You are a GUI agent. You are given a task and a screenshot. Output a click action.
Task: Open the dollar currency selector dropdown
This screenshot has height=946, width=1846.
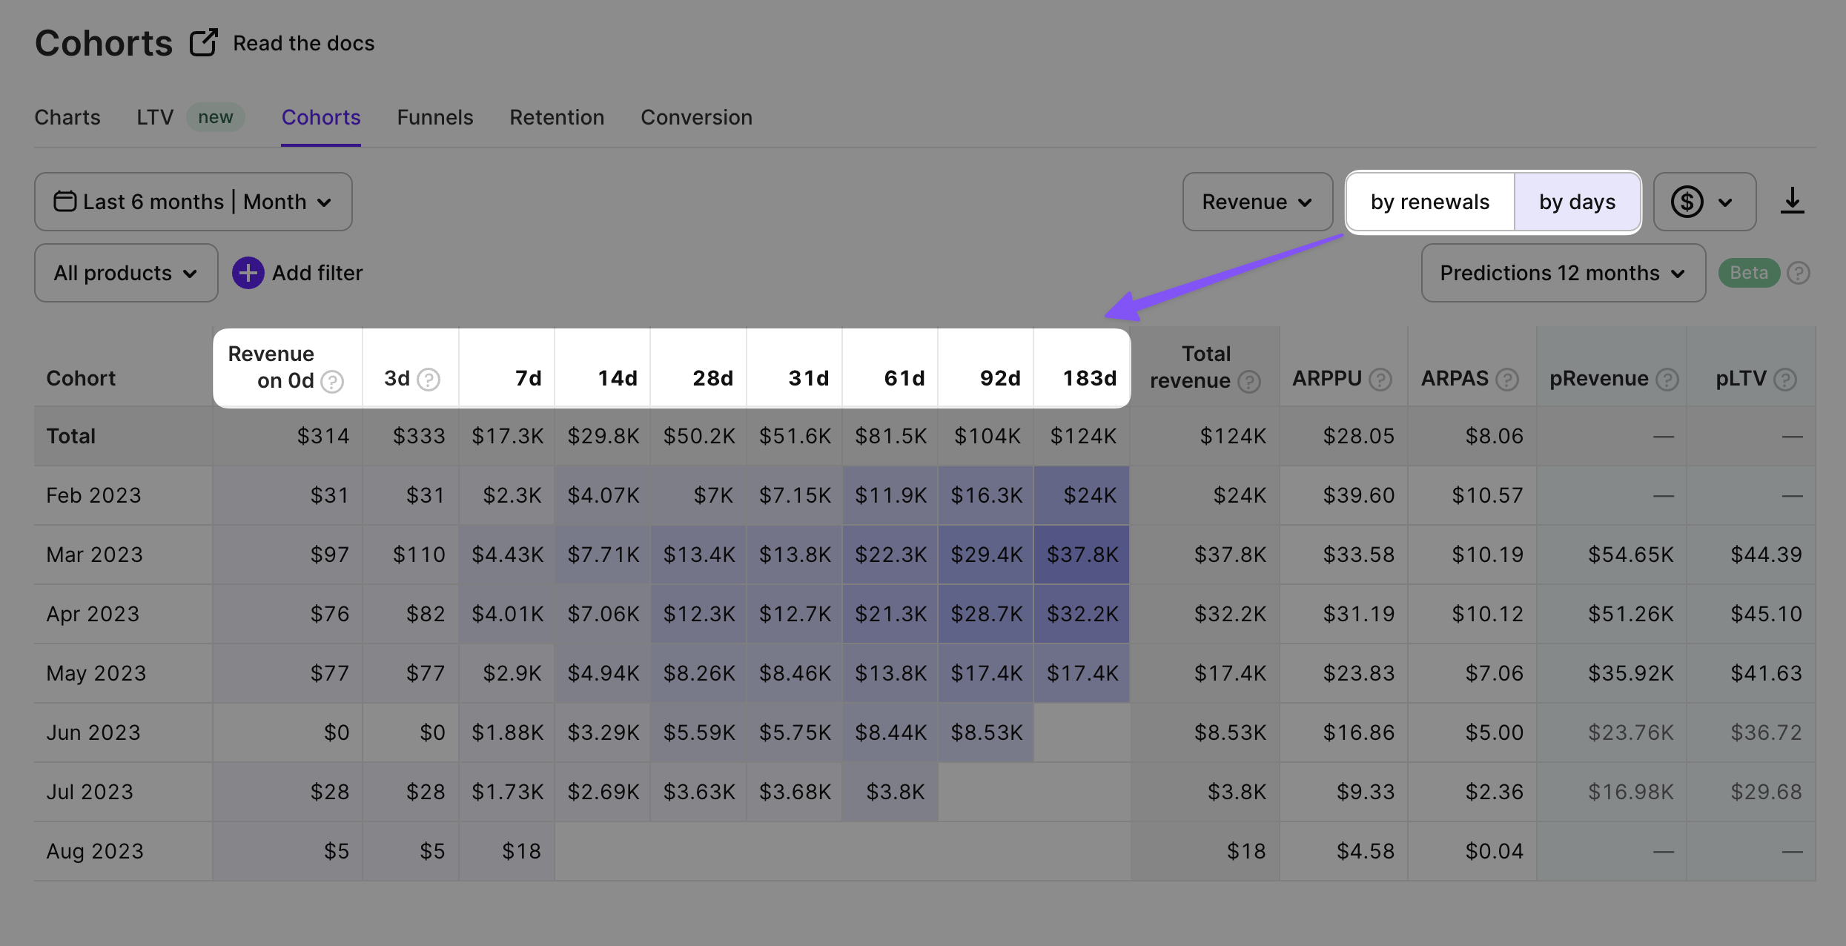point(1703,202)
